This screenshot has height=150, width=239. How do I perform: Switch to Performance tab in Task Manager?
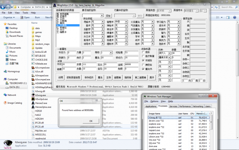click(x=185, y=107)
